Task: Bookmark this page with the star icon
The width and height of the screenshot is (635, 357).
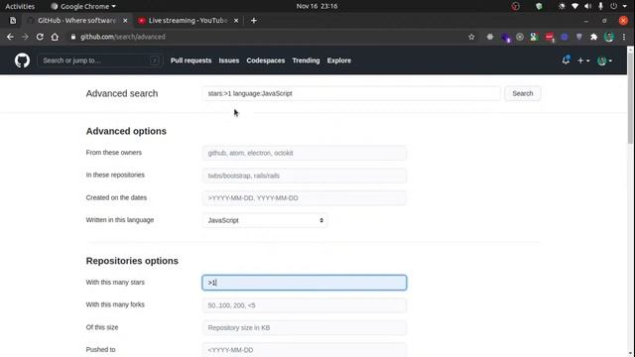Action: pyautogui.click(x=471, y=37)
